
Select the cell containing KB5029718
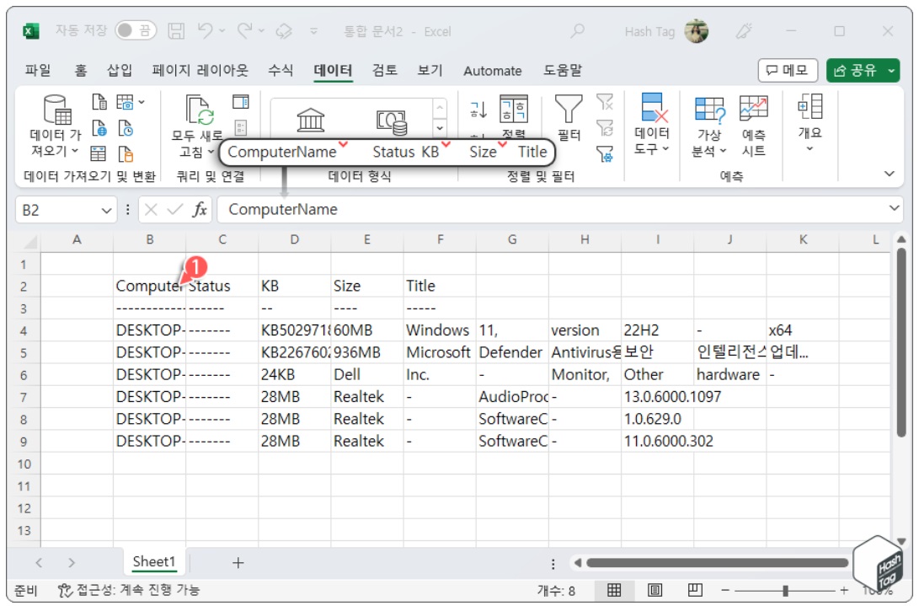295,330
